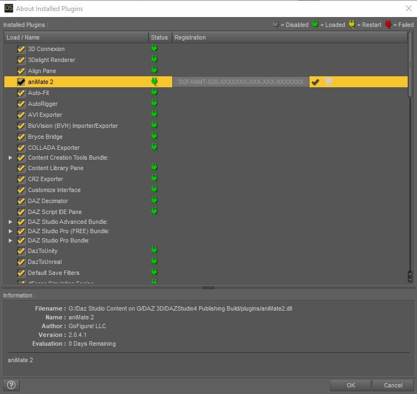
Task: Select the DazToUnity row
Action: 206,251
